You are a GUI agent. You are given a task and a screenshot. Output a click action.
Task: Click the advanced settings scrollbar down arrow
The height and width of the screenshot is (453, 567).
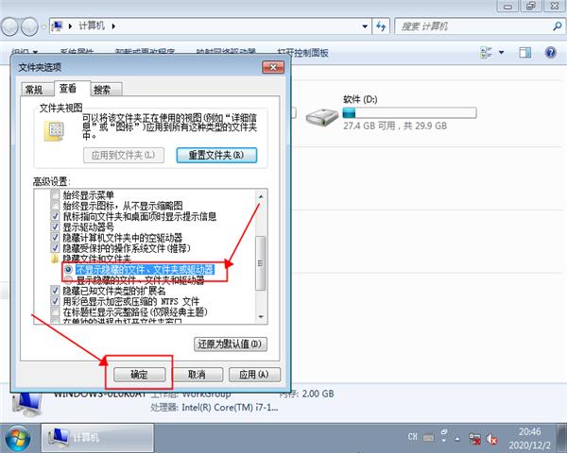click(262, 318)
